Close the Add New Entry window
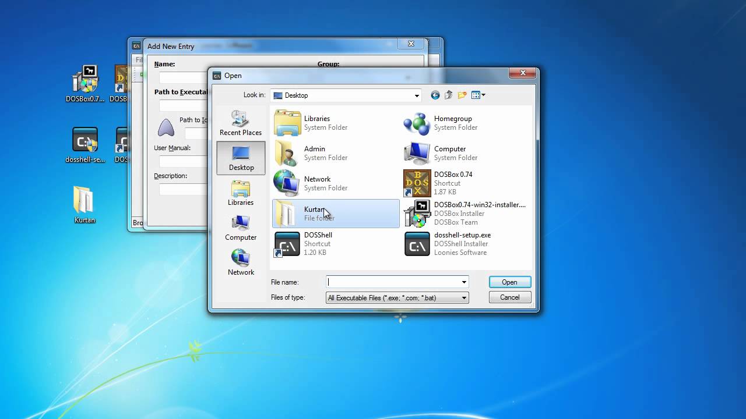This screenshot has width=746, height=419. coord(411,44)
